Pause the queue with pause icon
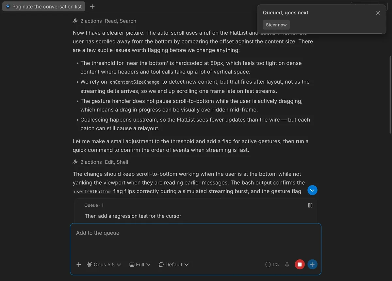This screenshot has width=392, height=281. pos(310,205)
